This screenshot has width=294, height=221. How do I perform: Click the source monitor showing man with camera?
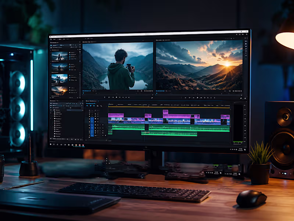coord(118,66)
